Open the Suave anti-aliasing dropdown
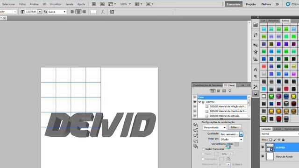The height and width of the screenshot is (168, 299). [x=57, y=12]
